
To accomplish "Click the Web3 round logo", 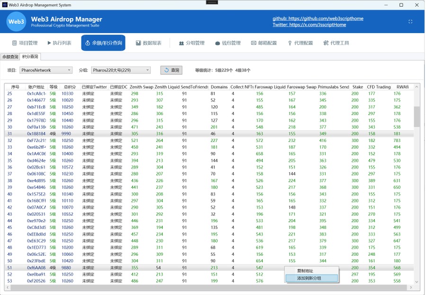I will [x=16, y=21].
